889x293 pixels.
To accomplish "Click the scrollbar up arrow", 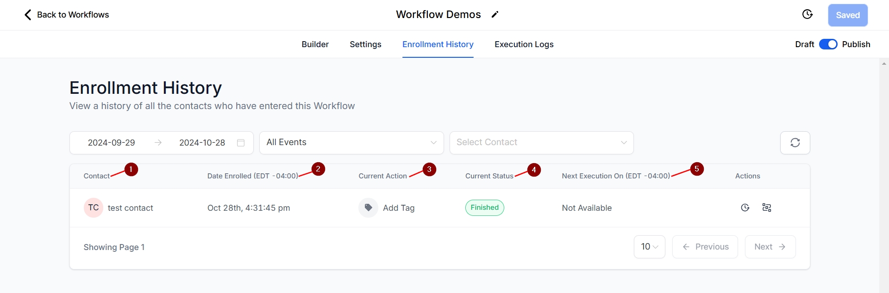I will tap(884, 64).
